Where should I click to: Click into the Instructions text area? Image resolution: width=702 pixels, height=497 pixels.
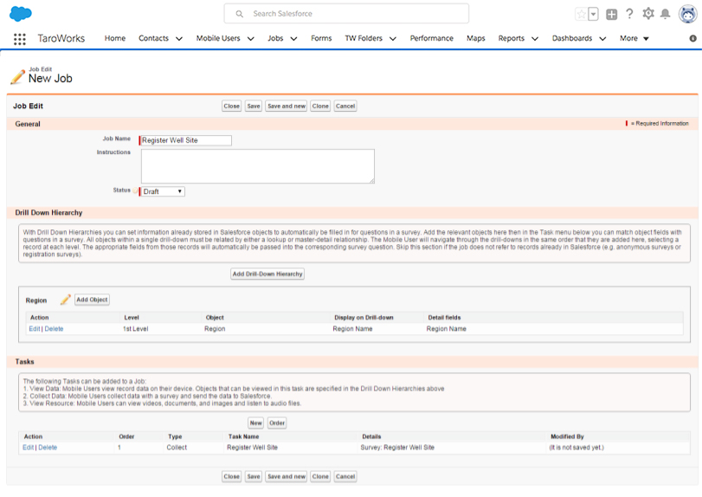(258, 166)
